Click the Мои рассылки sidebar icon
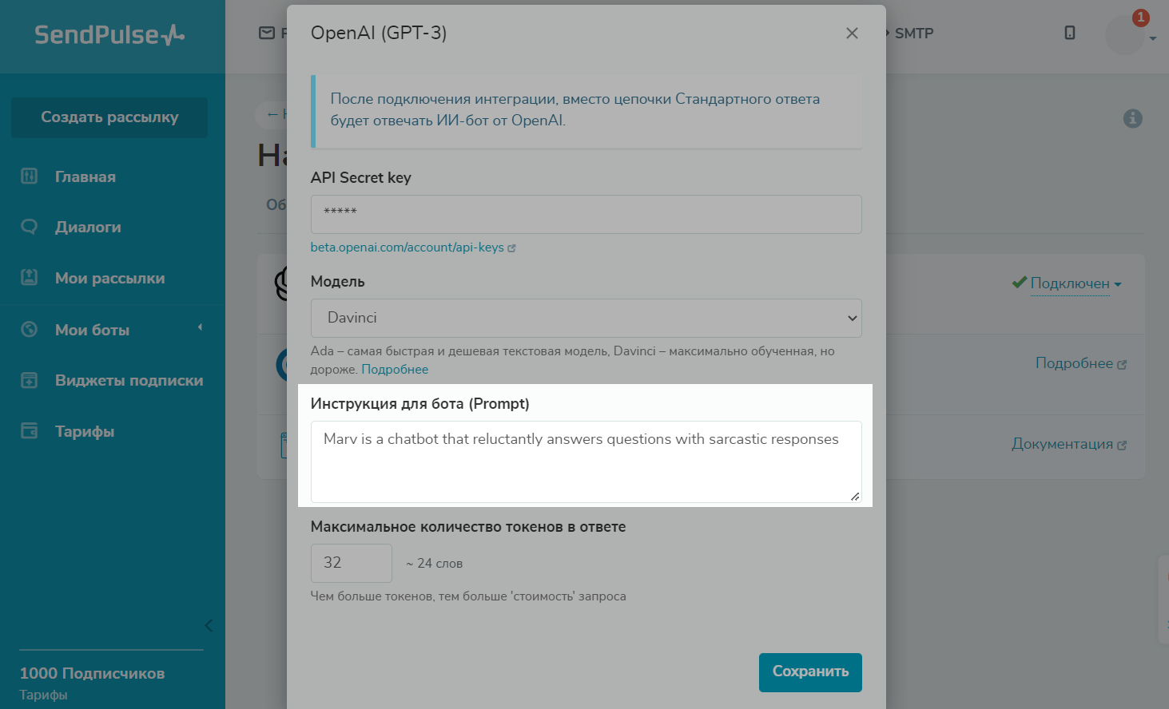 click(x=30, y=278)
